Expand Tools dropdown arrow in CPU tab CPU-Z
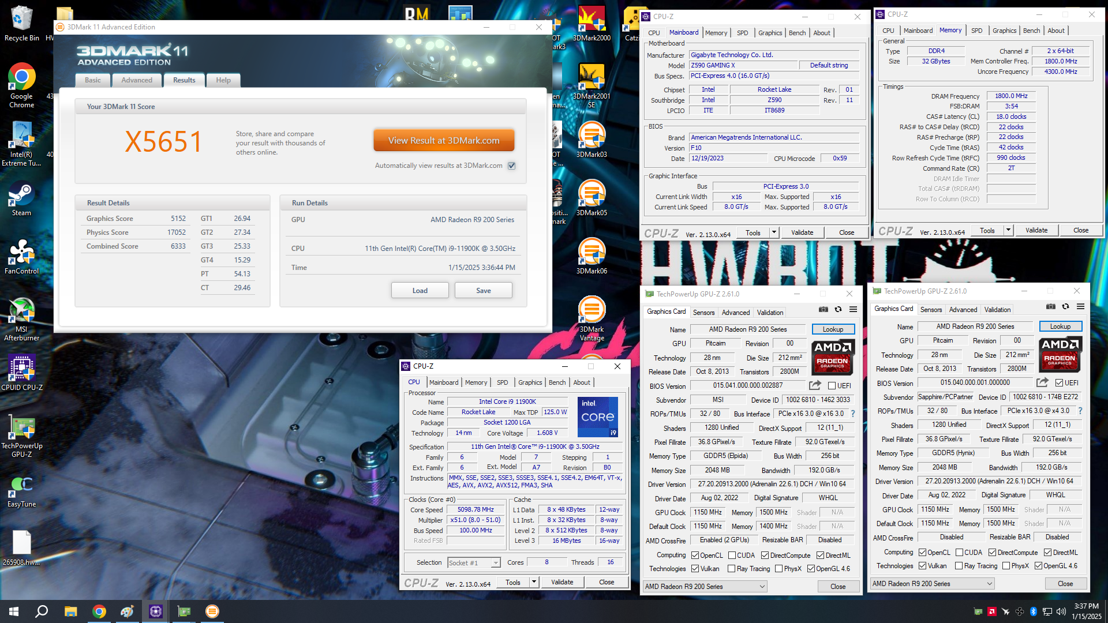 [x=534, y=582]
